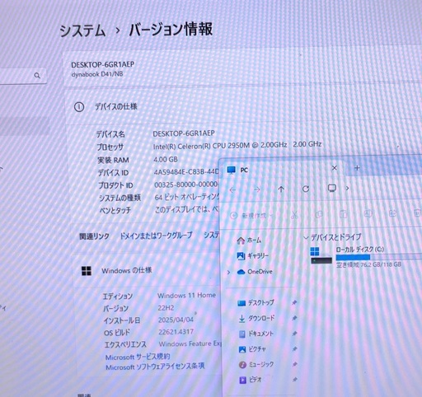
Task: Click システム in the breadcrumb
Action: tap(82, 30)
